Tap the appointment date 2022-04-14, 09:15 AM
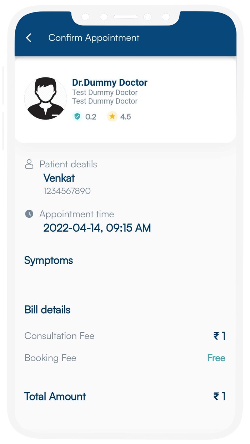250x444 pixels. 97,228
